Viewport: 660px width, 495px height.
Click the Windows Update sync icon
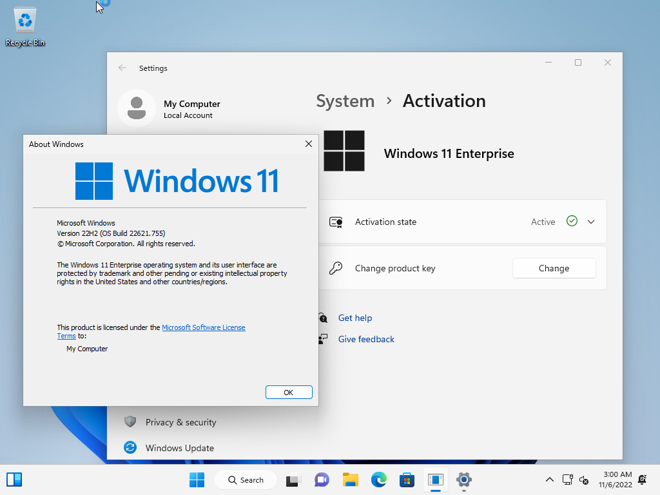(x=130, y=447)
